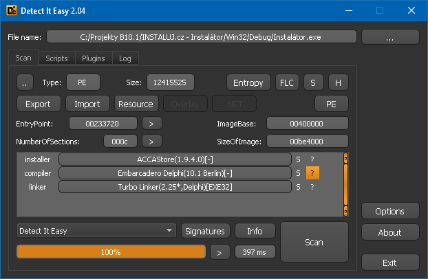428x279 pixels.
Task: Open the Log tab
Action: (125, 58)
